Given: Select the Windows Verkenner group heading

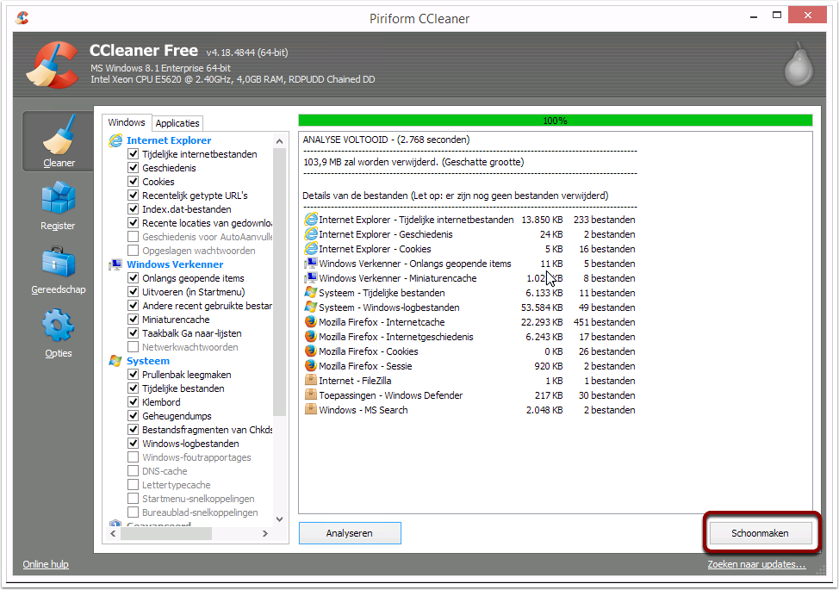Looking at the screenshot, I should coord(175,264).
